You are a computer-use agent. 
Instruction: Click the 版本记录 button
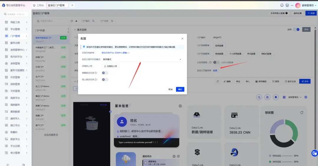[x=290, y=81]
